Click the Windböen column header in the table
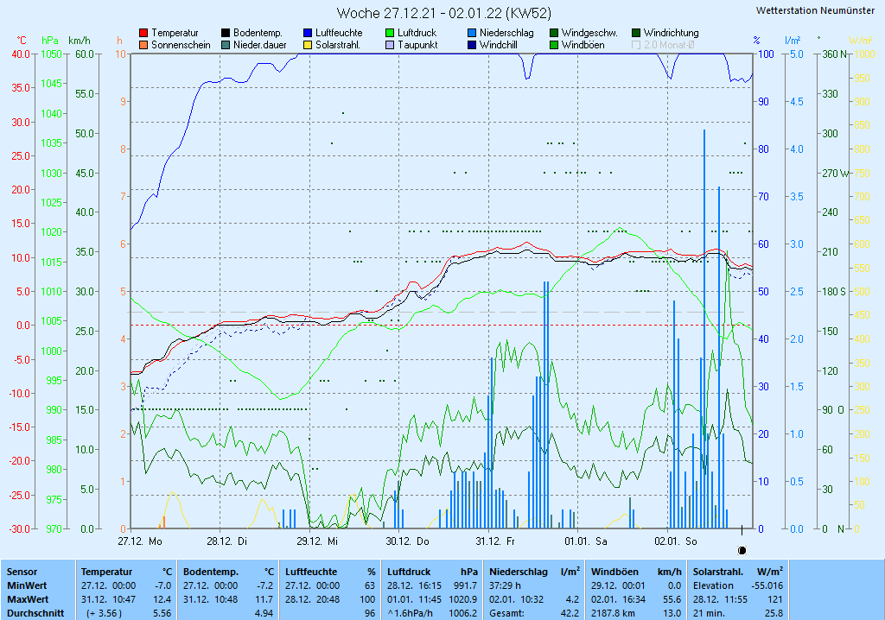885x620 pixels. coord(614,572)
